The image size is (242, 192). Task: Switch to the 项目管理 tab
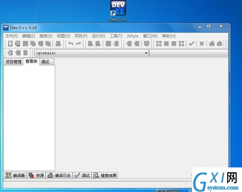coord(13,62)
